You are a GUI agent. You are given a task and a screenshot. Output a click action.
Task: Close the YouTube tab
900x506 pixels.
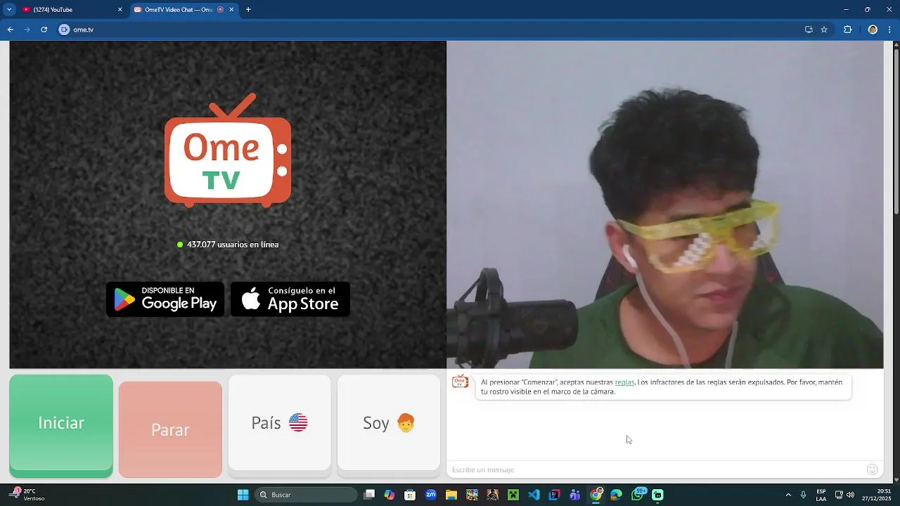tap(120, 10)
